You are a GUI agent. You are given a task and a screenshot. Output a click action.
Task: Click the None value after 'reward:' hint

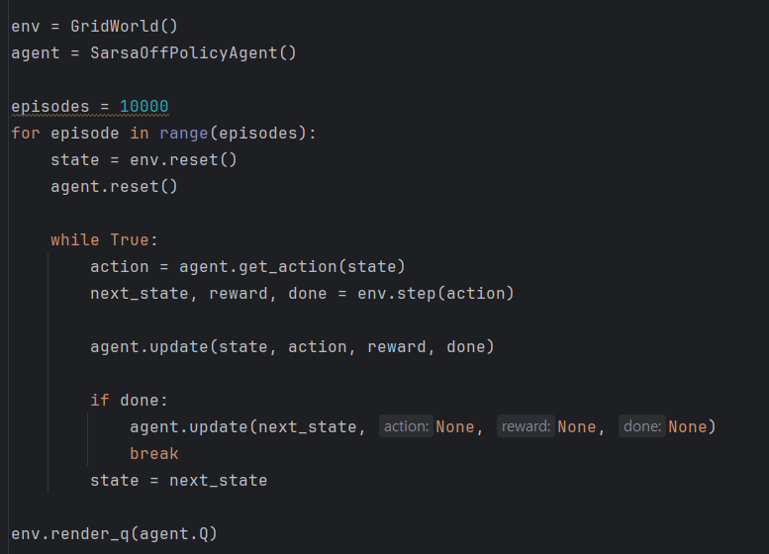576,426
